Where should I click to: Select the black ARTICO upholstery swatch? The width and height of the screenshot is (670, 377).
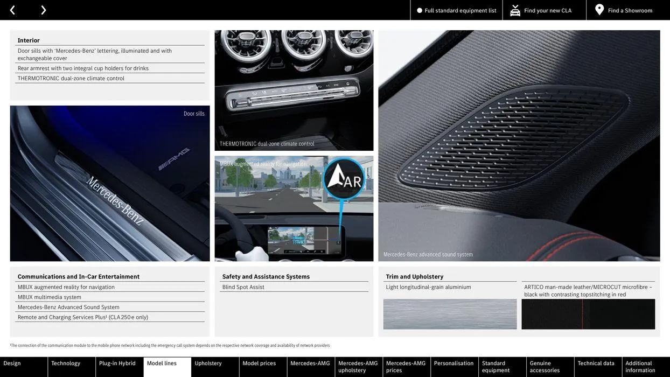click(x=588, y=314)
